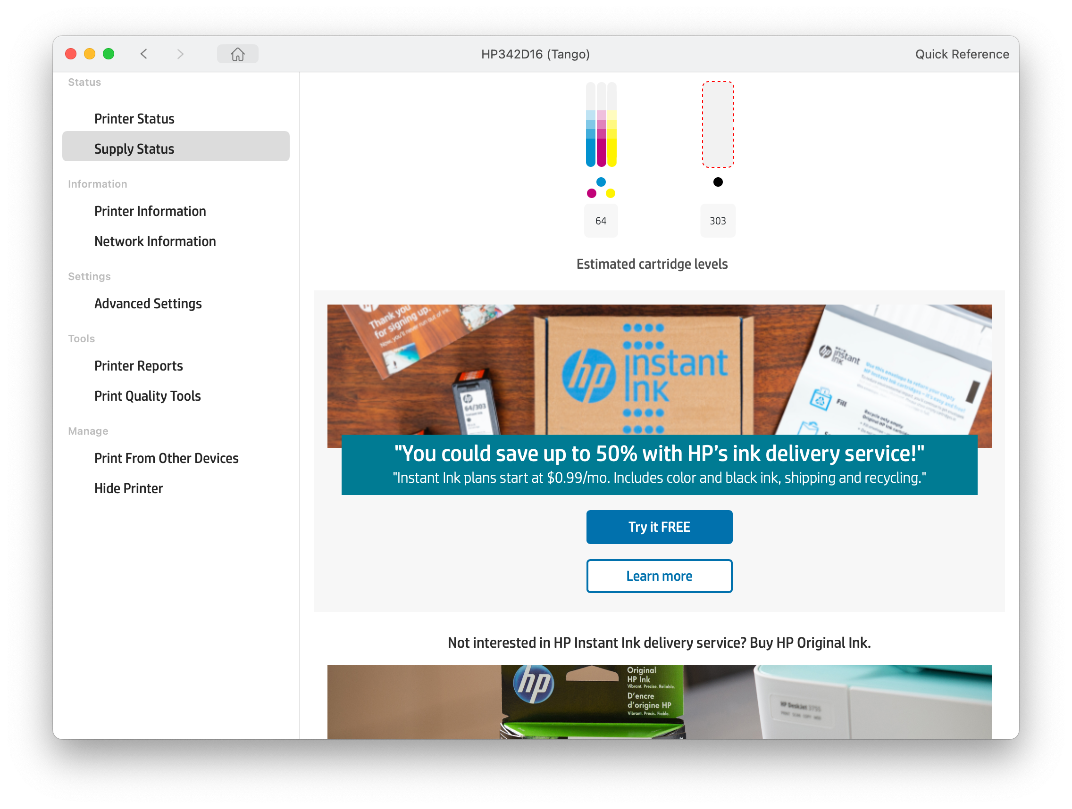The width and height of the screenshot is (1072, 809).
Task: Open Advanced Settings
Action: tap(148, 304)
